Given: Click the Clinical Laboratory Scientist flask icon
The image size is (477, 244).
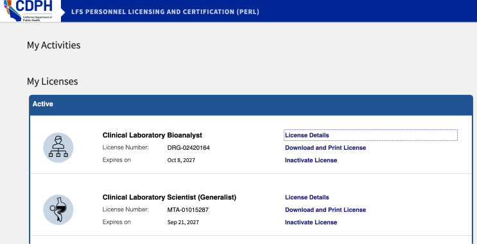Looking at the screenshot, I should pos(58,209).
